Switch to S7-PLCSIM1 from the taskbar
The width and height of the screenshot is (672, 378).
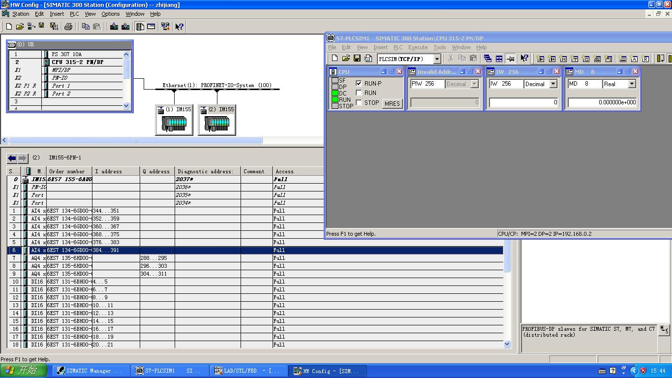170,371
